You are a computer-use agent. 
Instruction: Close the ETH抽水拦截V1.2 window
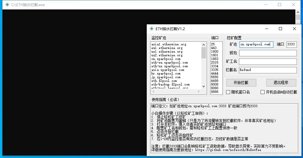tap(294, 29)
